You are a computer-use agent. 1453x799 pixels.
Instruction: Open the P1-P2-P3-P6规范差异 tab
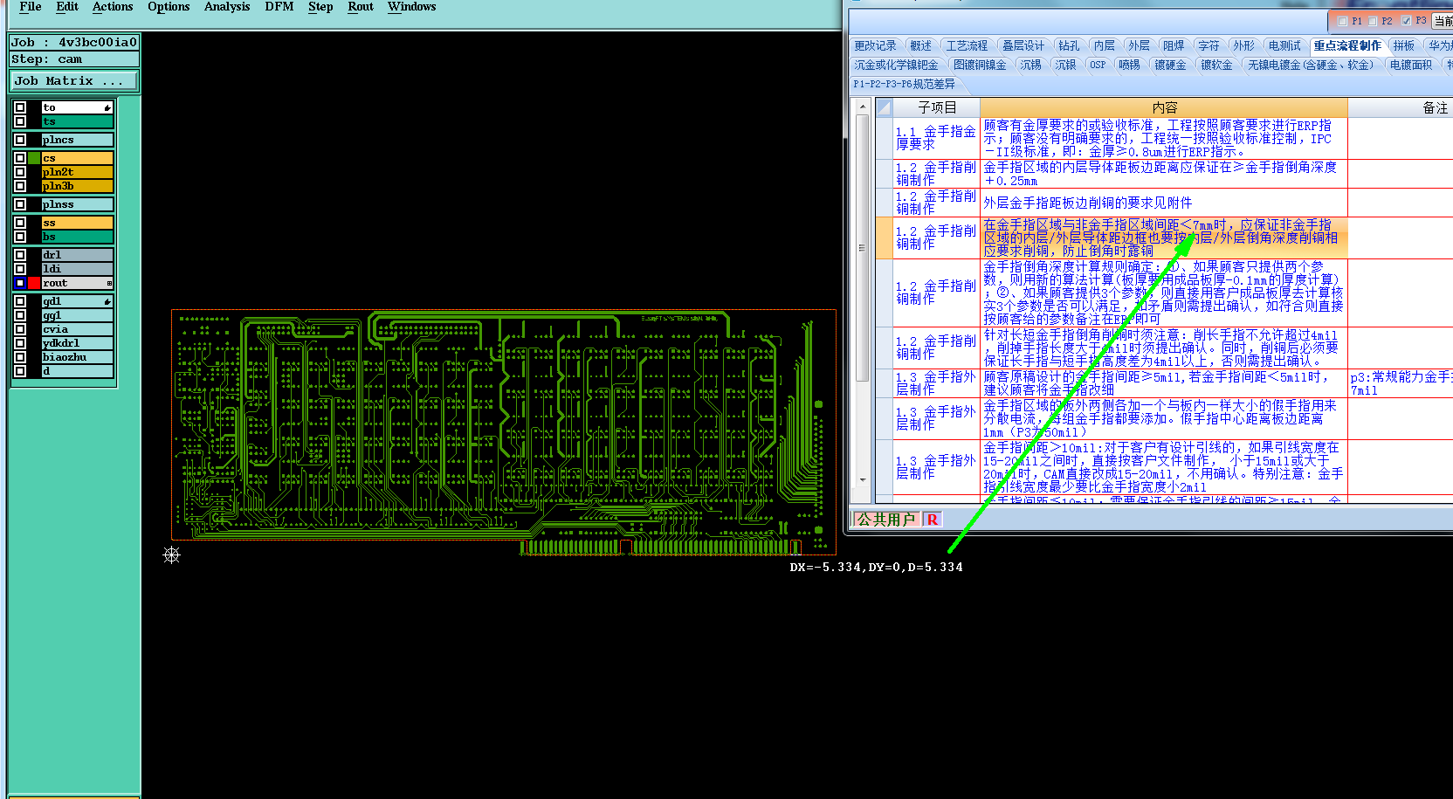click(x=904, y=84)
